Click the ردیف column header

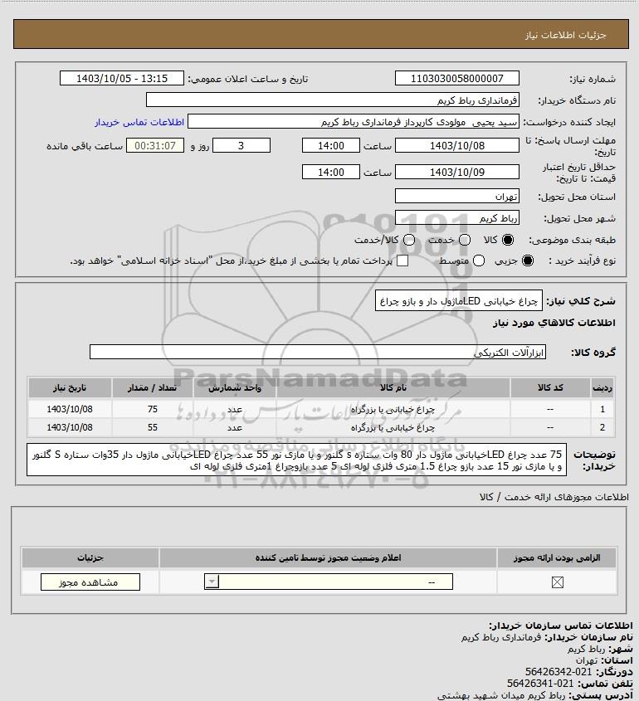click(x=602, y=387)
